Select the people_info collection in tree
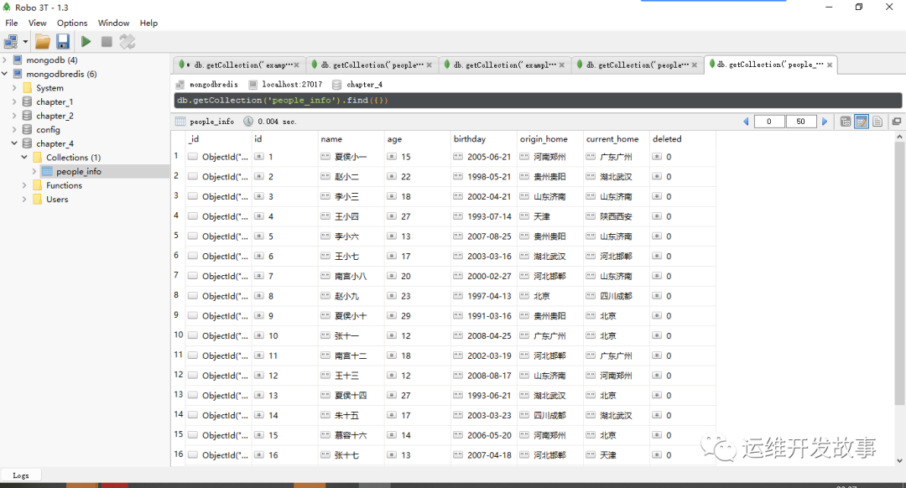Viewport: 906px width, 488px height. pyautogui.click(x=79, y=172)
